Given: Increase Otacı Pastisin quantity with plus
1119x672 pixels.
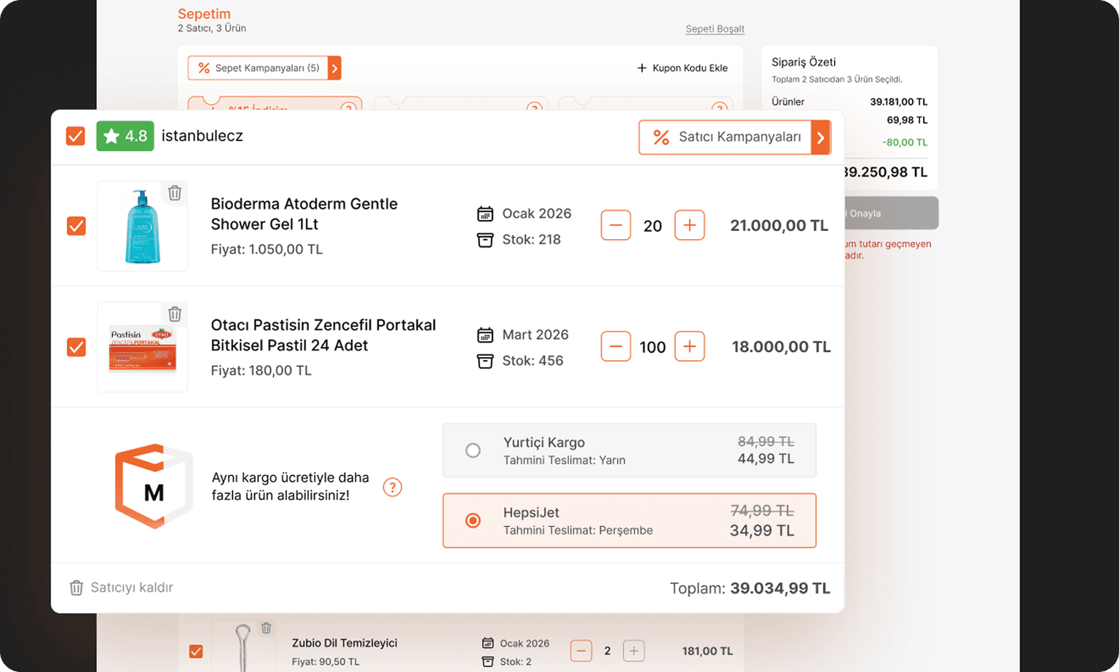Looking at the screenshot, I should pos(689,346).
